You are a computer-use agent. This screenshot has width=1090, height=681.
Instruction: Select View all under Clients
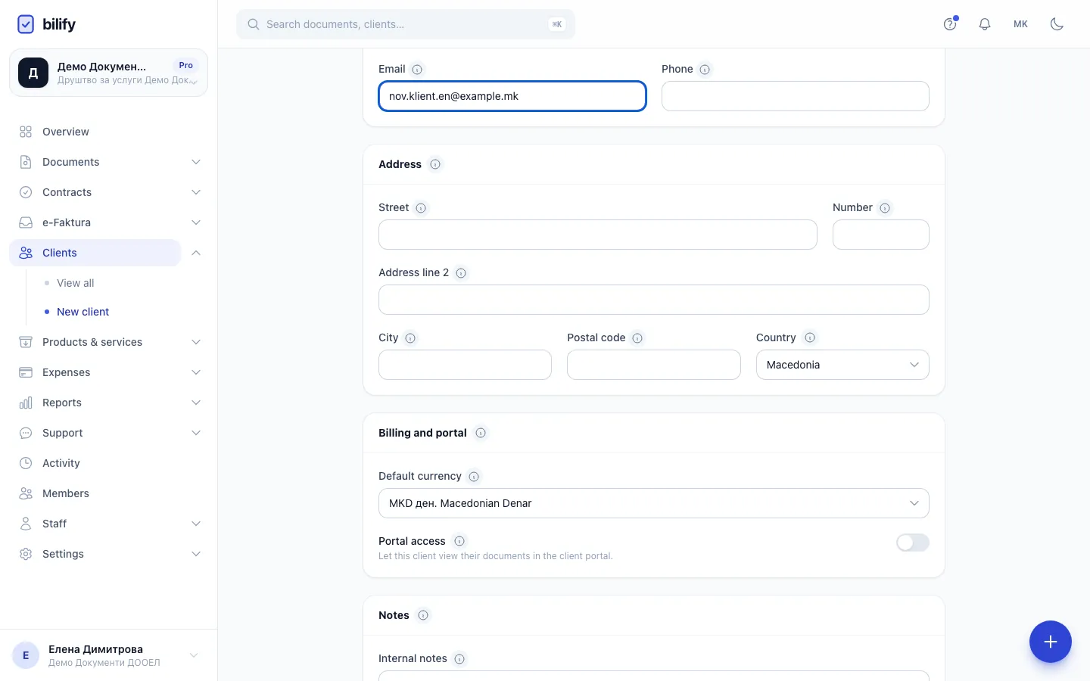(x=75, y=283)
